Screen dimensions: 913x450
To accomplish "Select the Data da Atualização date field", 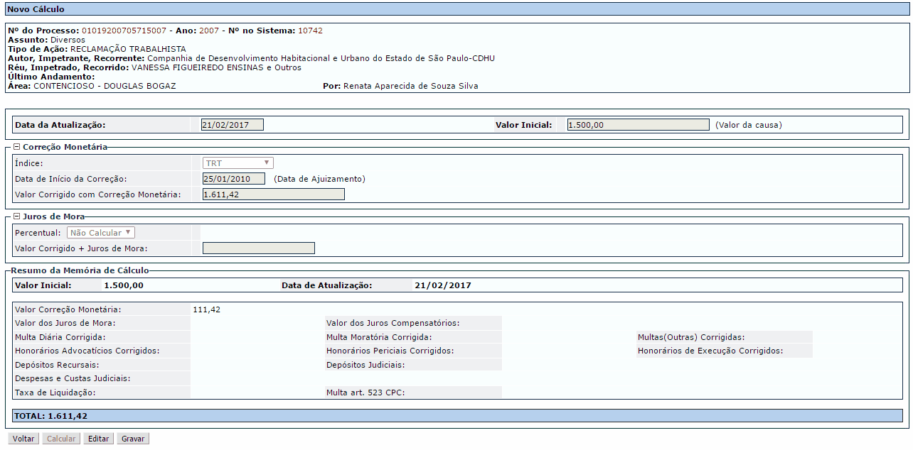I will tap(233, 125).
